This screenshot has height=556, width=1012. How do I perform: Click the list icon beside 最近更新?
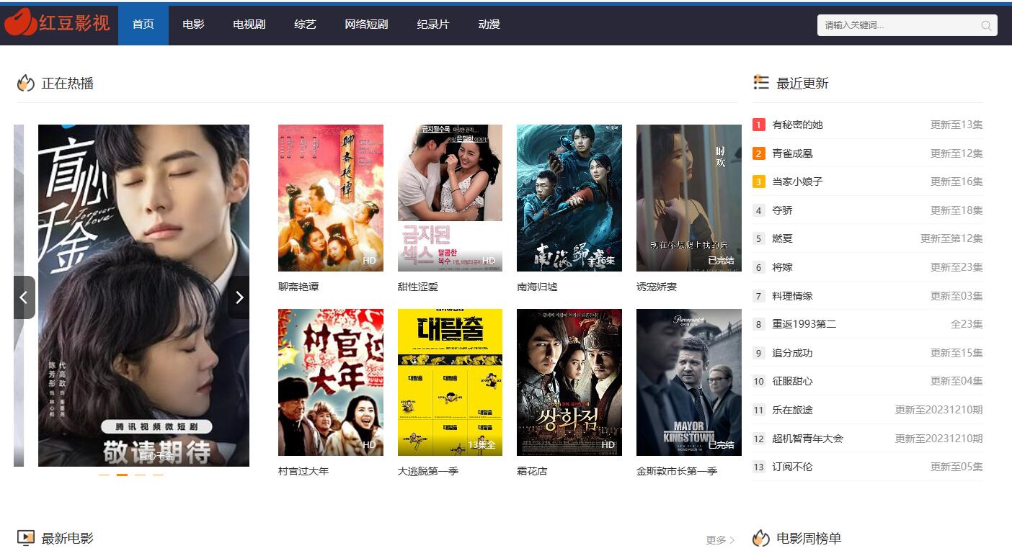tap(761, 82)
